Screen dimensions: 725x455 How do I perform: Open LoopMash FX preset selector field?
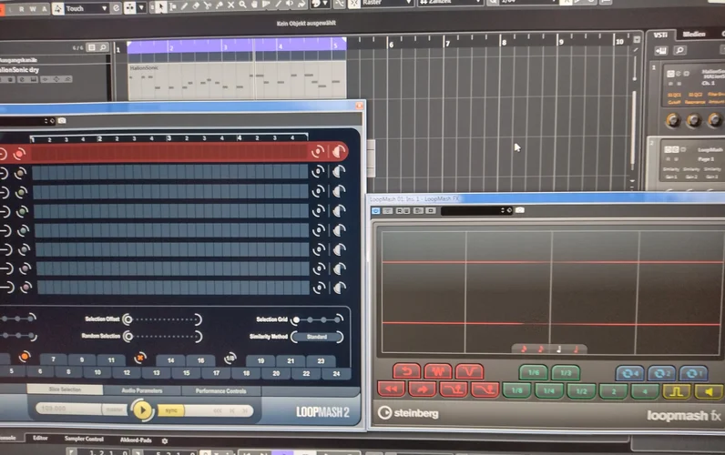476,210
